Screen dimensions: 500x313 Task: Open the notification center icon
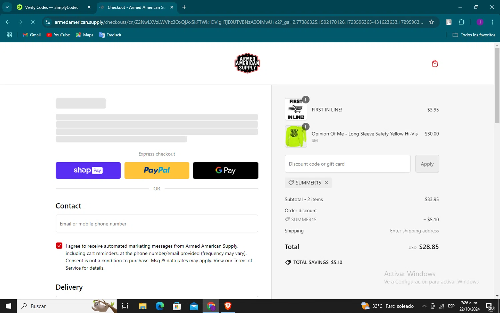coord(490,306)
